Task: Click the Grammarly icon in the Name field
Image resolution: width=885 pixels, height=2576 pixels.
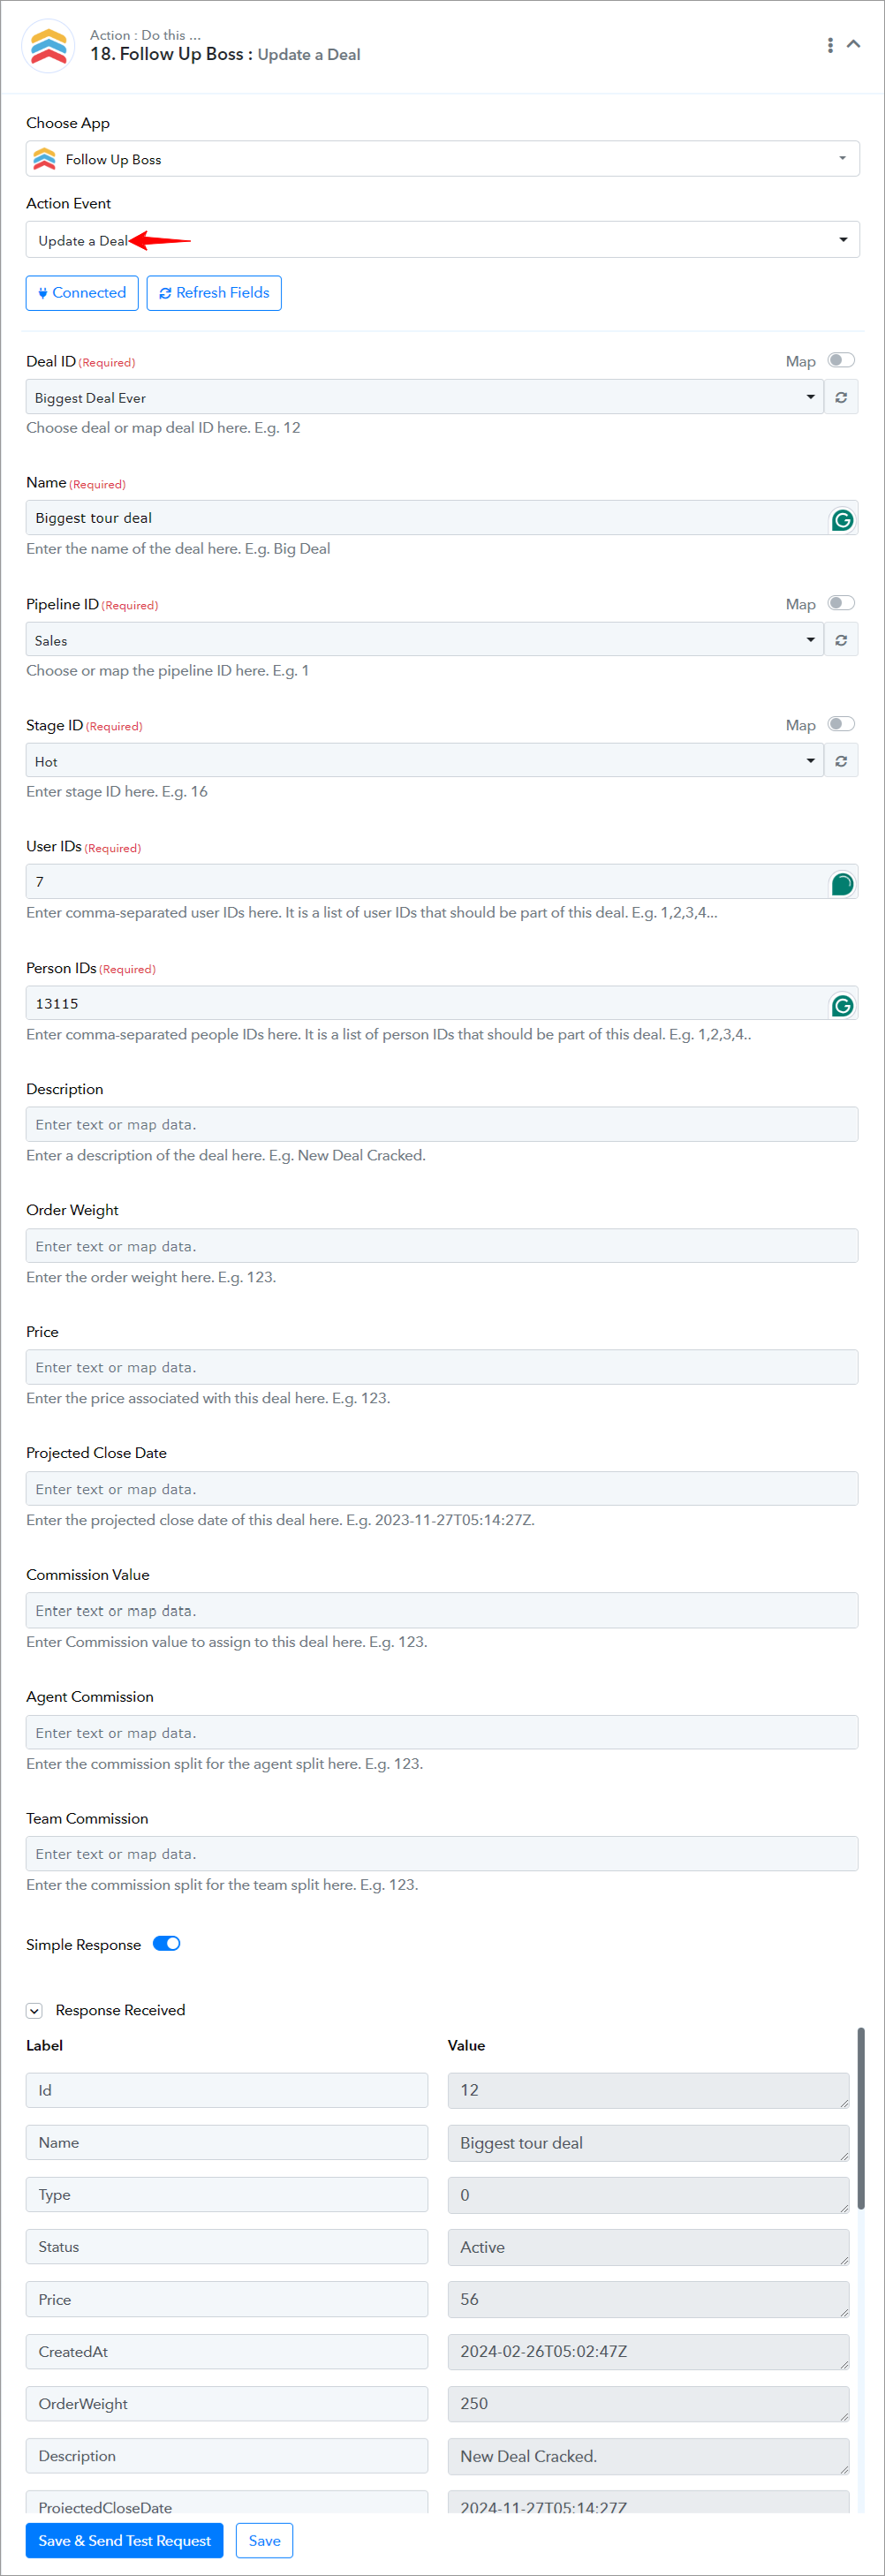Action: pyautogui.click(x=842, y=520)
